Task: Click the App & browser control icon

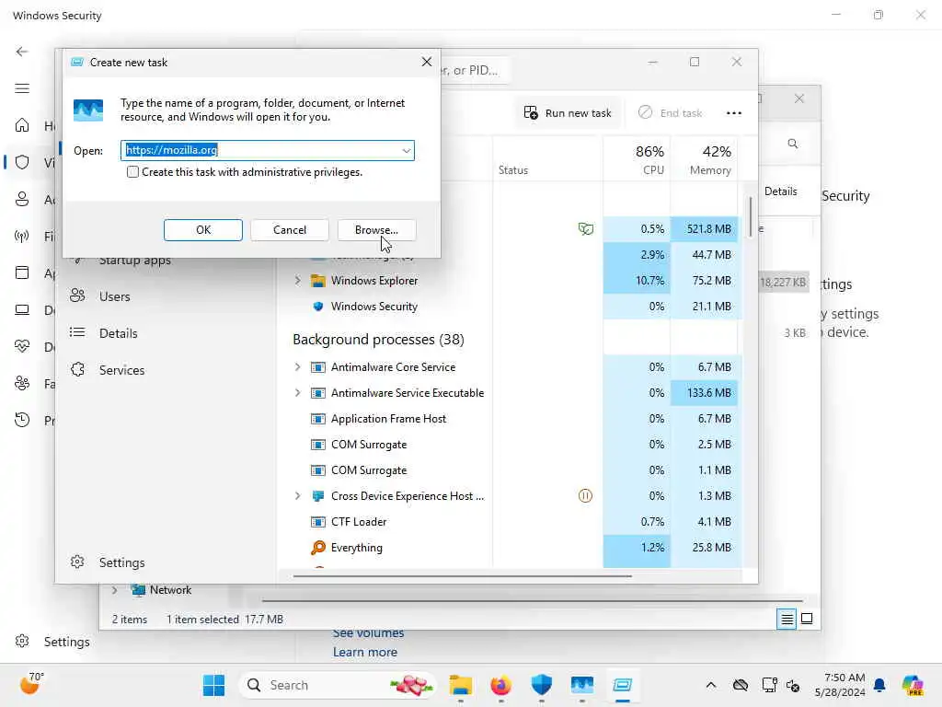Action: (22, 272)
